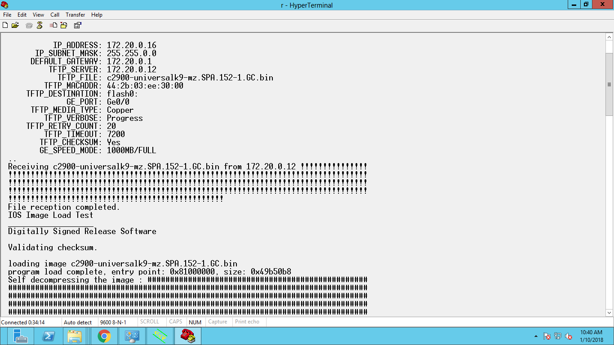Open the View menu
Viewport: 614px width, 345px height.
[x=39, y=15]
